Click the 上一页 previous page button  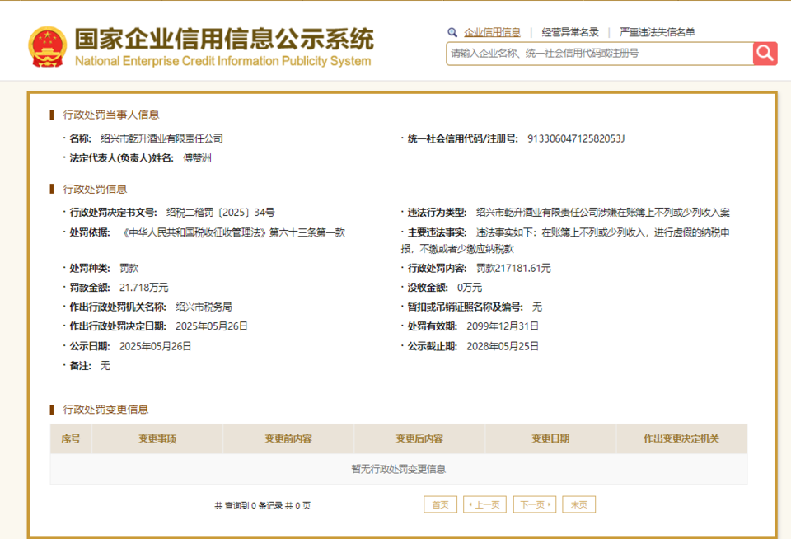pyautogui.click(x=484, y=504)
